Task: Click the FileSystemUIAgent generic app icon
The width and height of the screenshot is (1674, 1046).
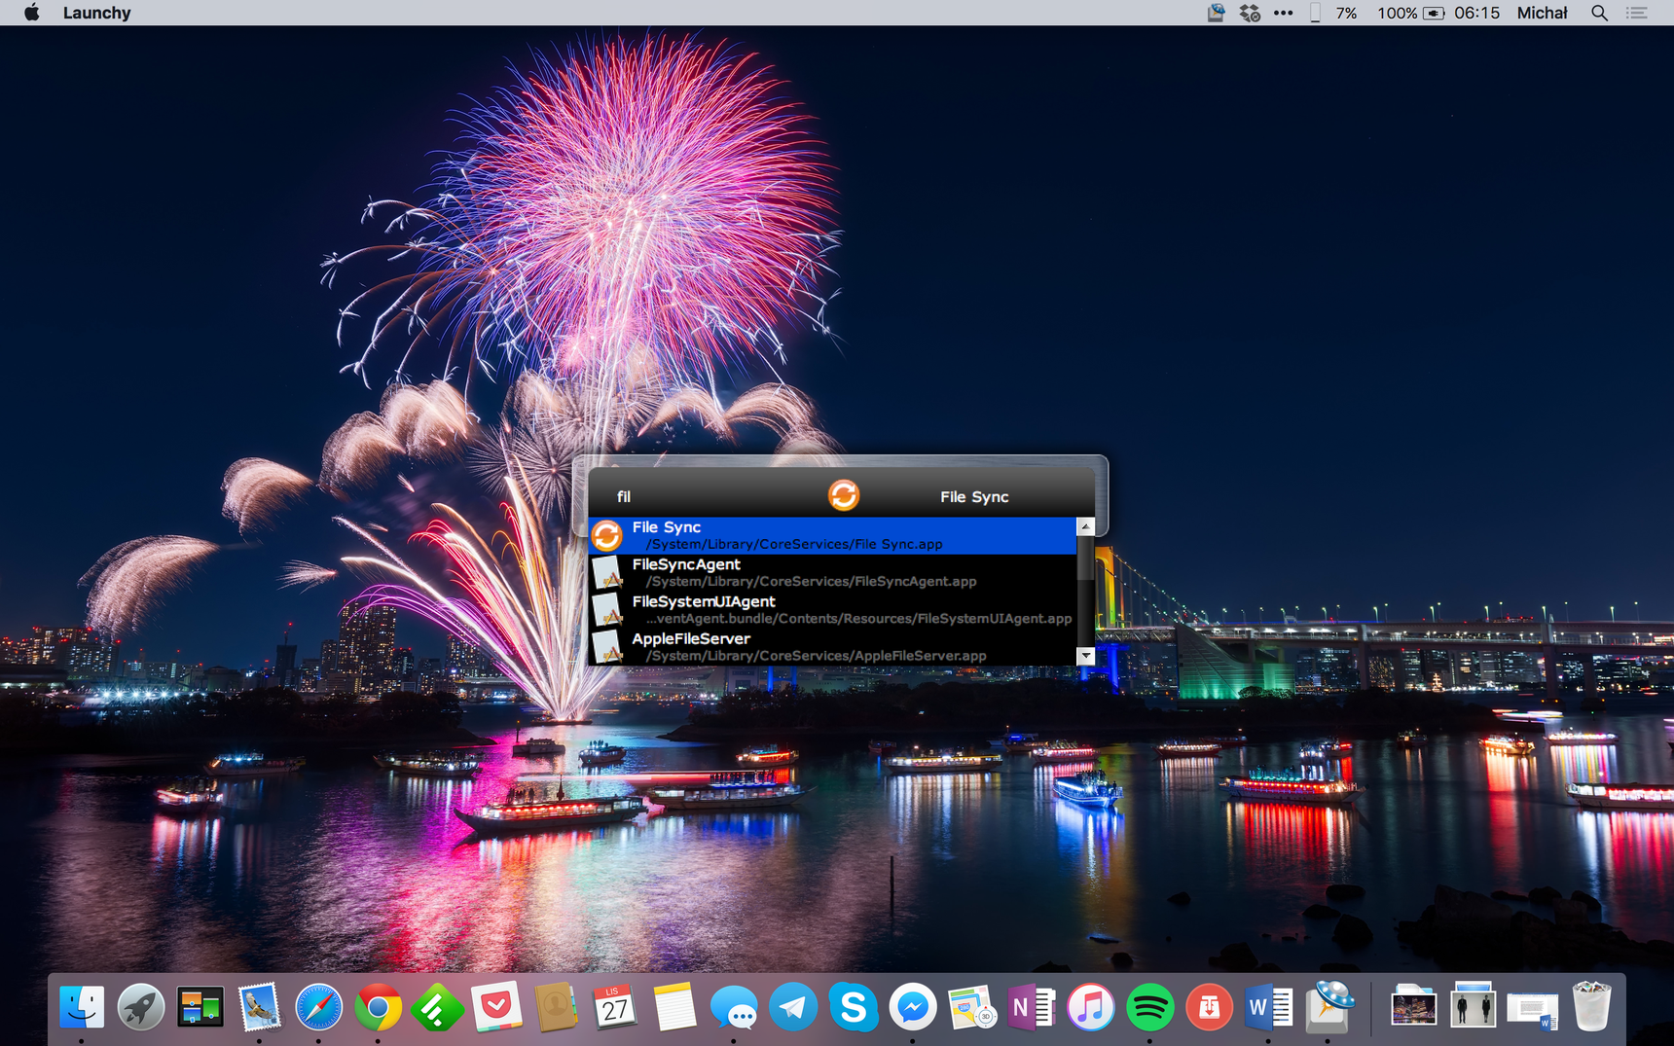Action: point(607,610)
